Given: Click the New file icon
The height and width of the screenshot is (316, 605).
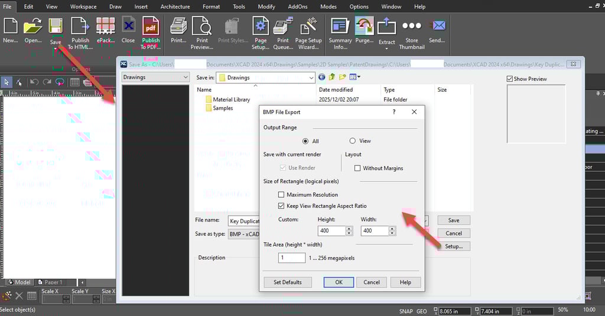Looking at the screenshot, I should tap(11, 26).
